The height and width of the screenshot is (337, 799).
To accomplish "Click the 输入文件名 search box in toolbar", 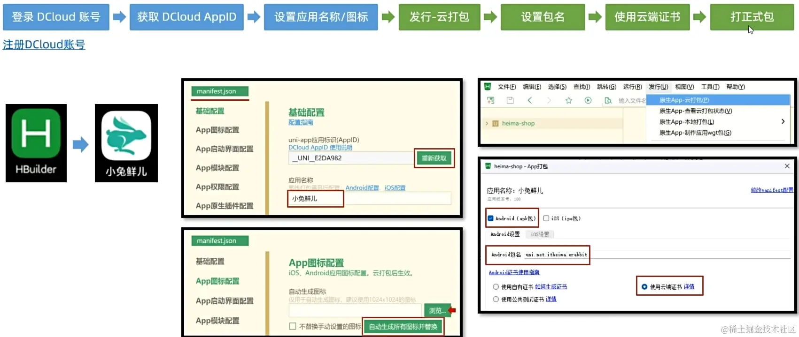I will pyautogui.click(x=632, y=100).
